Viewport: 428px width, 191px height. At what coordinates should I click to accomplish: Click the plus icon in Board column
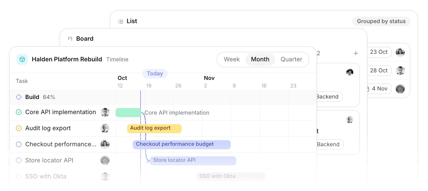click(x=356, y=53)
